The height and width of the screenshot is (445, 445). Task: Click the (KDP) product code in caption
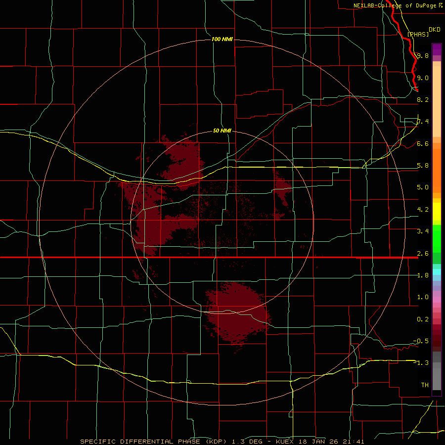click(x=216, y=442)
